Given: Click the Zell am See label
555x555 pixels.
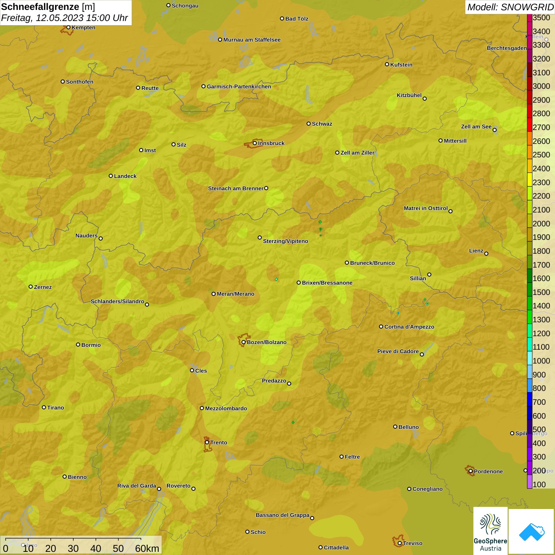Looking at the screenshot, I should (x=476, y=126).
